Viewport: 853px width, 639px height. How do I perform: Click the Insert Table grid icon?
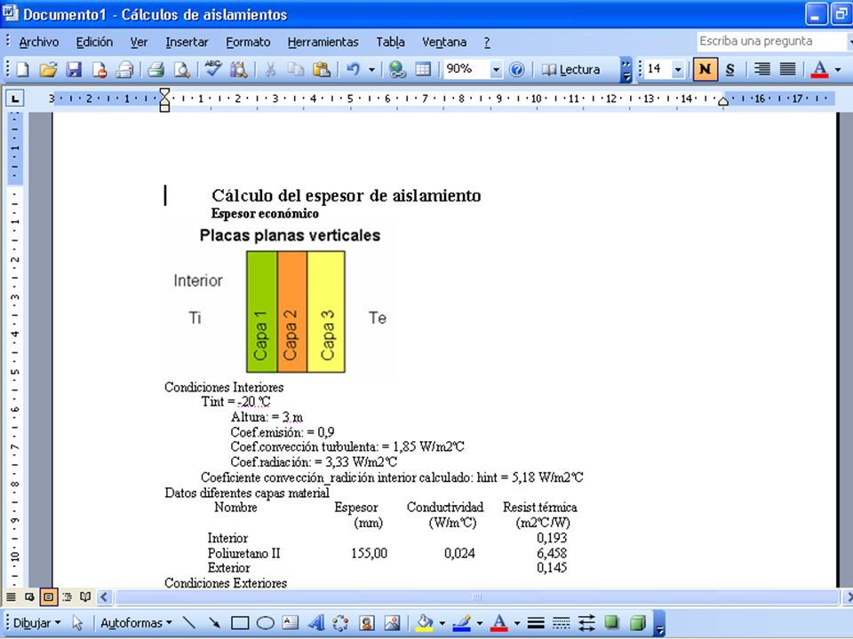pos(423,69)
